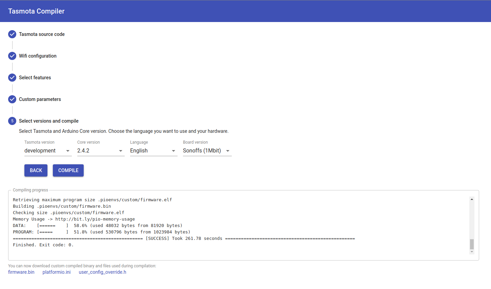The height and width of the screenshot is (289, 491).
Task: Click the 'Finished. Exit code: 0.' log line
Action: [x=43, y=245]
